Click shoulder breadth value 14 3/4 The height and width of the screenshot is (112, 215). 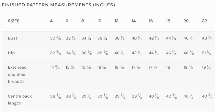(55, 67)
